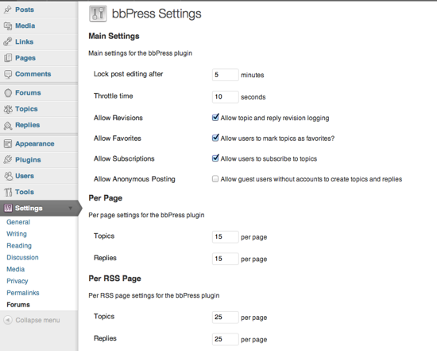Uncheck topic and reply revision logging
Screen dimensions: 437x351
click(215, 117)
